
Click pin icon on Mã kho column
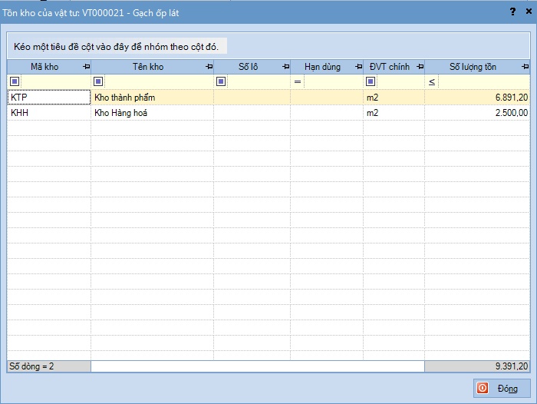click(85, 68)
